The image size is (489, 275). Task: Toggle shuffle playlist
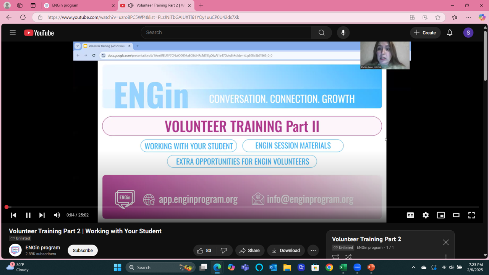tap(348, 257)
